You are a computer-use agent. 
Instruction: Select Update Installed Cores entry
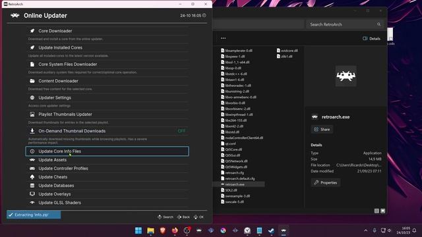[x=107, y=47]
